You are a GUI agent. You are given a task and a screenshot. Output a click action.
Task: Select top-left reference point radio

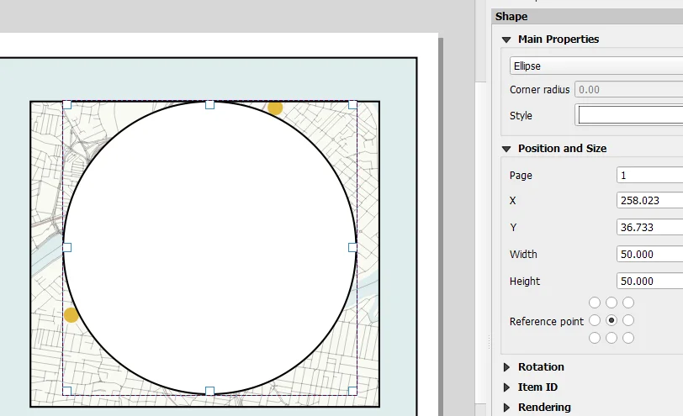click(595, 303)
